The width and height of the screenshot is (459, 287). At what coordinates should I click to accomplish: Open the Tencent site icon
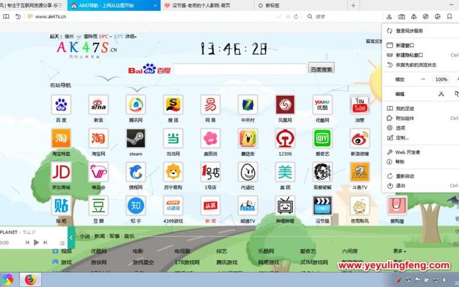click(x=136, y=104)
